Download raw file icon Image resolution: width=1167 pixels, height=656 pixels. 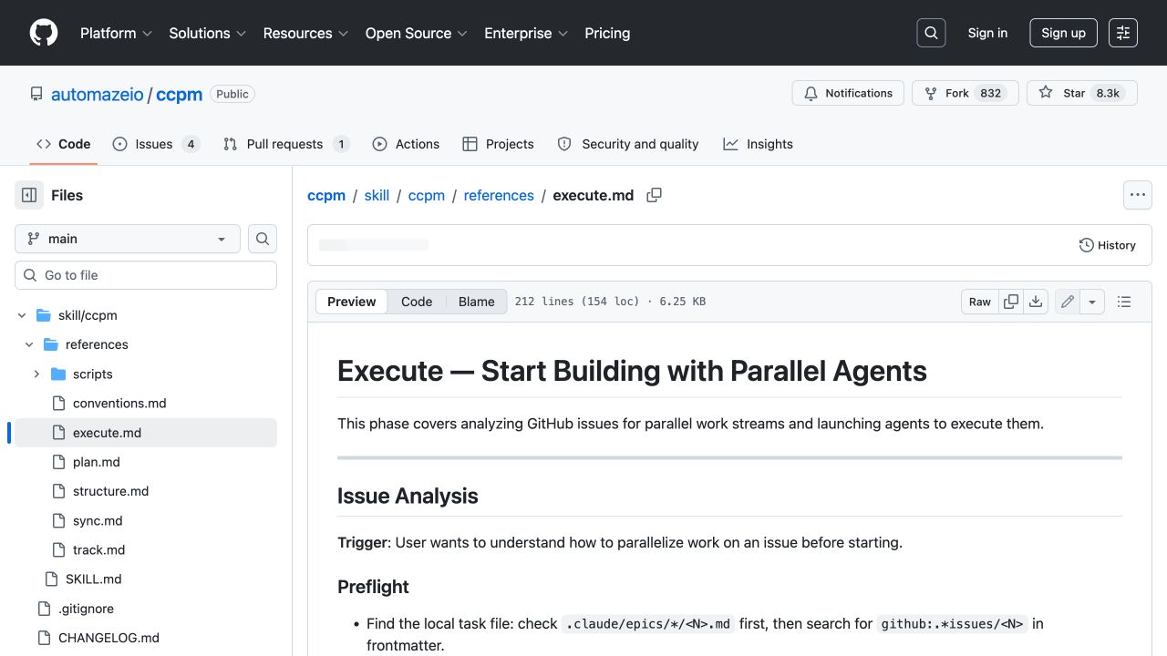click(x=1036, y=302)
